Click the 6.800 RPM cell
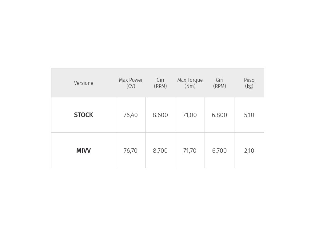Viewport: 315px width, 236px height. click(x=219, y=115)
